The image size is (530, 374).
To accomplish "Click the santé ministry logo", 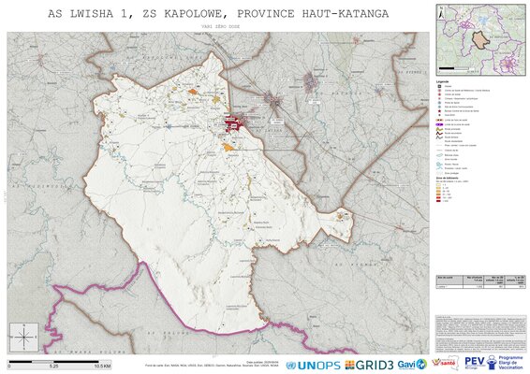I will [x=446, y=364].
